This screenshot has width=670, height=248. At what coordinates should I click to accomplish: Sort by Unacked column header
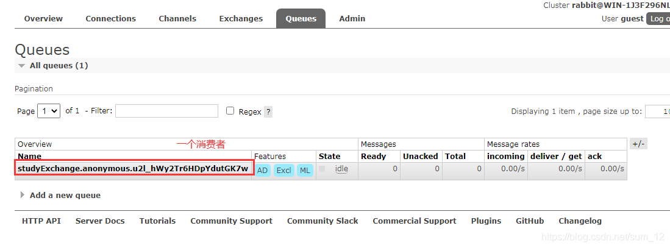click(421, 156)
